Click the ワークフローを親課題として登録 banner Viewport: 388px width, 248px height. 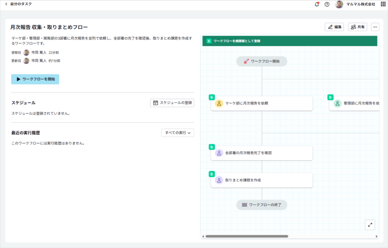(x=290, y=41)
